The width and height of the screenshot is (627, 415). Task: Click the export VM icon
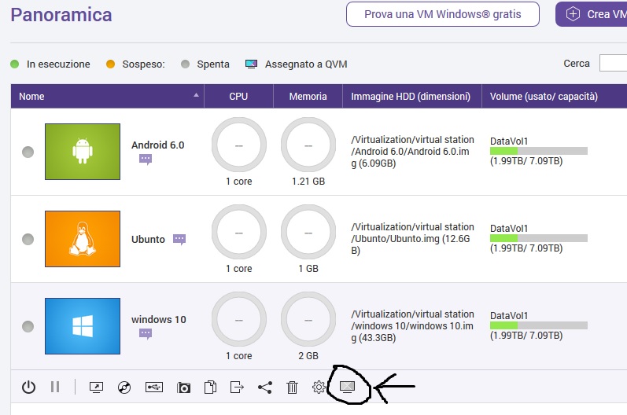tap(237, 387)
